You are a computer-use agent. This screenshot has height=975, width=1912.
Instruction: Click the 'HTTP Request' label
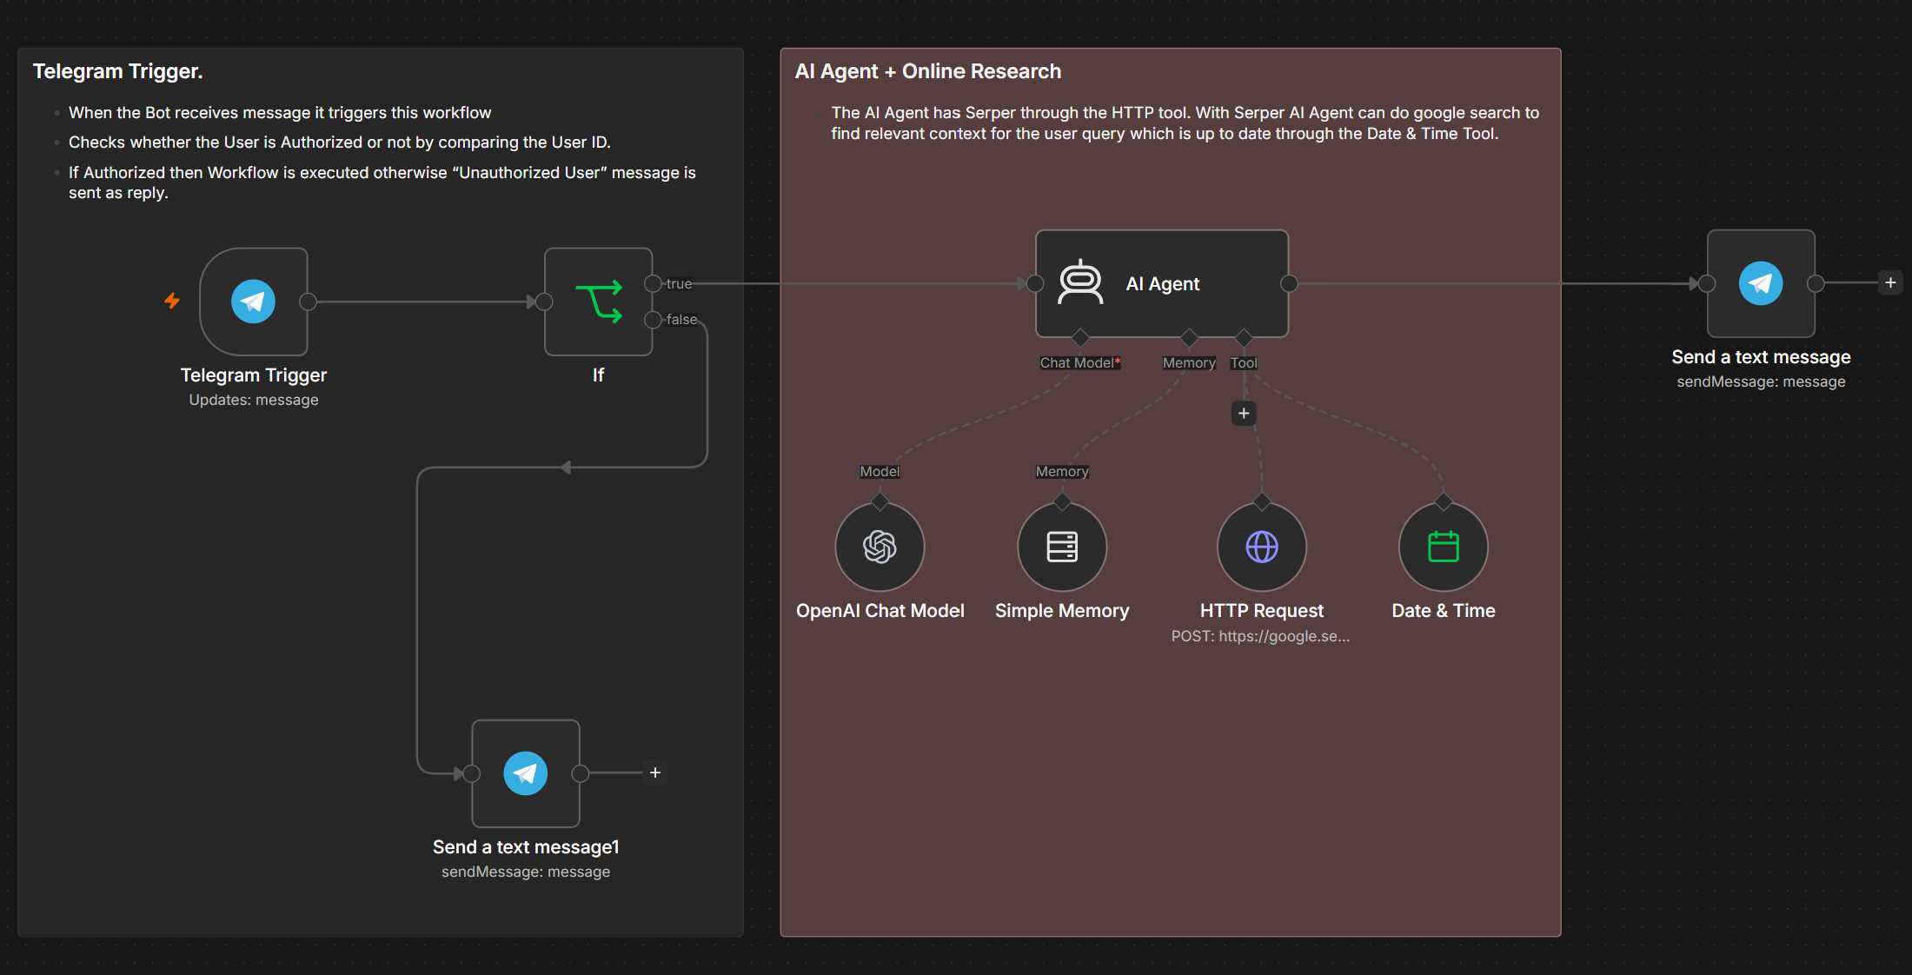click(x=1262, y=611)
